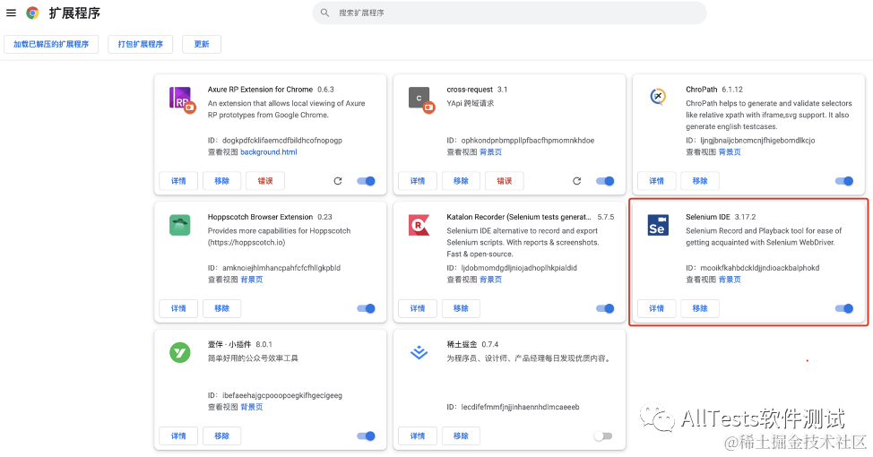Screen dimensions: 873x457
Task: Disable the Katalon Recorder toggle
Action: coord(605,308)
